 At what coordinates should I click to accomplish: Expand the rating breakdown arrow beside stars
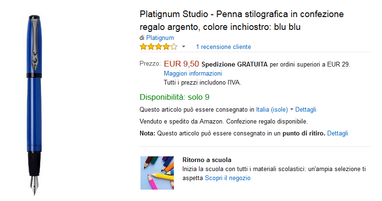(x=183, y=47)
